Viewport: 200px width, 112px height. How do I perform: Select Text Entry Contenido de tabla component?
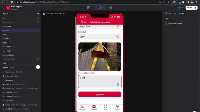click(x=21, y=109)
